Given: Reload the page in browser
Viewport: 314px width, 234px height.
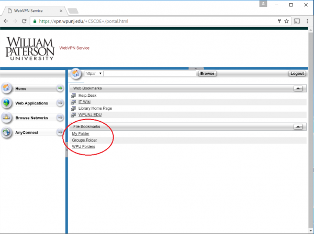Looking at the screenshot, I should click(24, 21).
